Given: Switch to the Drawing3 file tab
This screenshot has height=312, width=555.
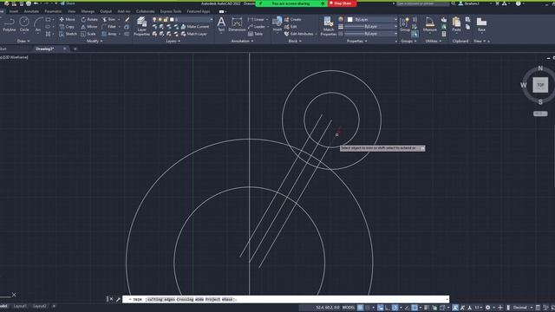Looking at the screenshot, I should pos(45,49).
